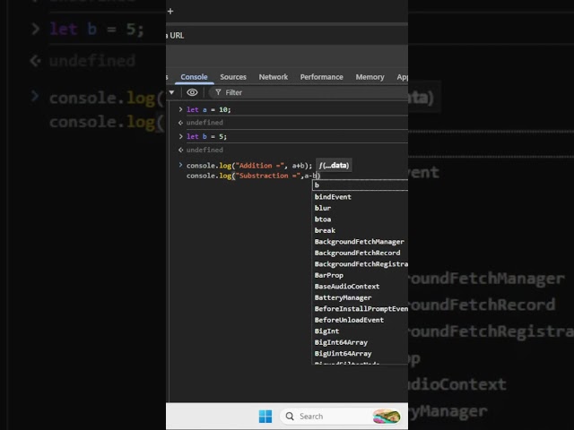This screenshot has width=574, height=430.
Task: Choose 'BigInt' from suggestions
Action: click(360, 331)
